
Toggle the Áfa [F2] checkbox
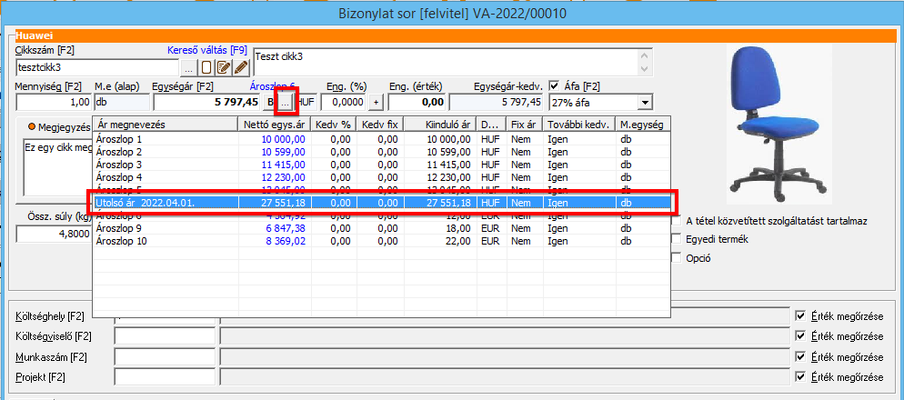pyautogui.click(x=555, y=85)
